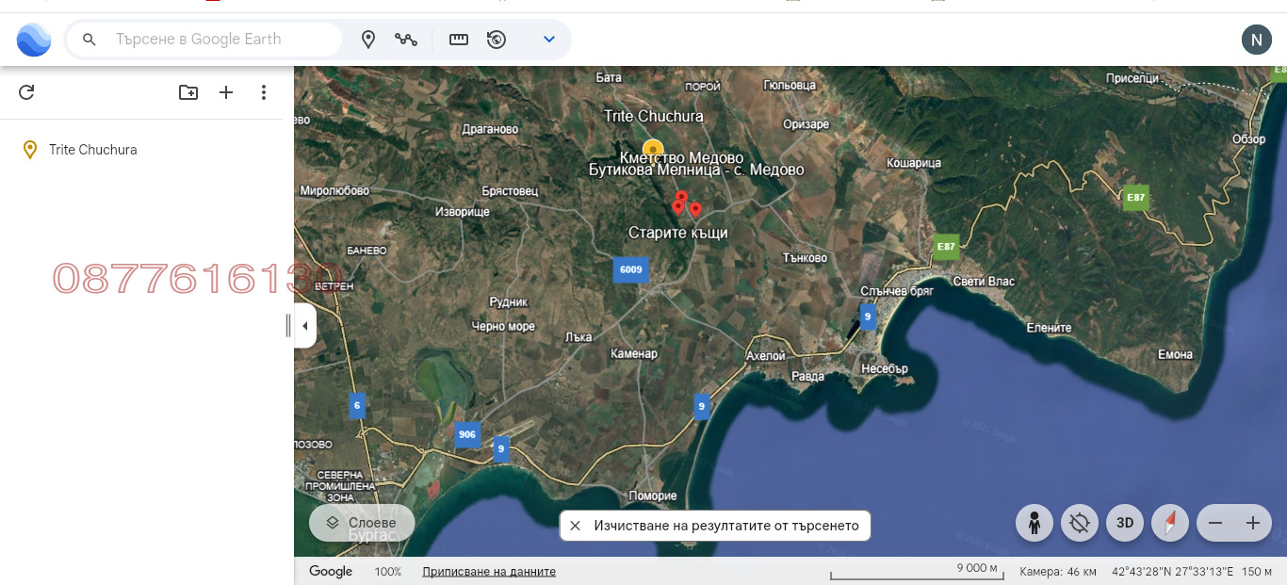Create a new project with the folder icon
The width and height of the screenshot is (1287, 585).
pos(188,91)
